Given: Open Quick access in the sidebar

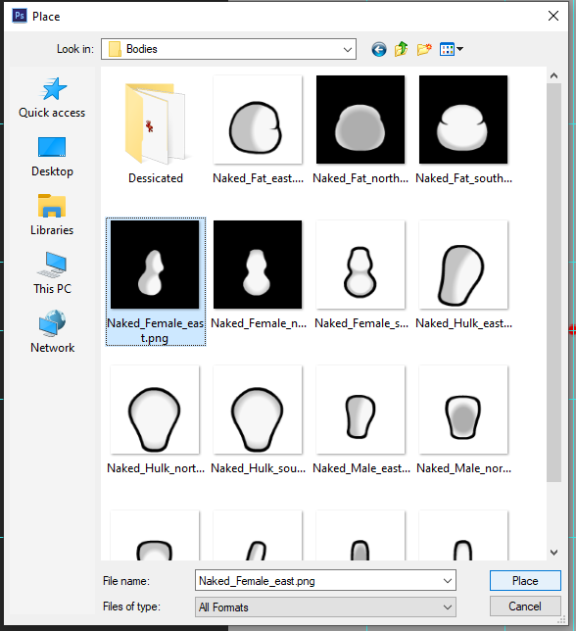Looking at the screenshot, I should [x=52, y=98].
